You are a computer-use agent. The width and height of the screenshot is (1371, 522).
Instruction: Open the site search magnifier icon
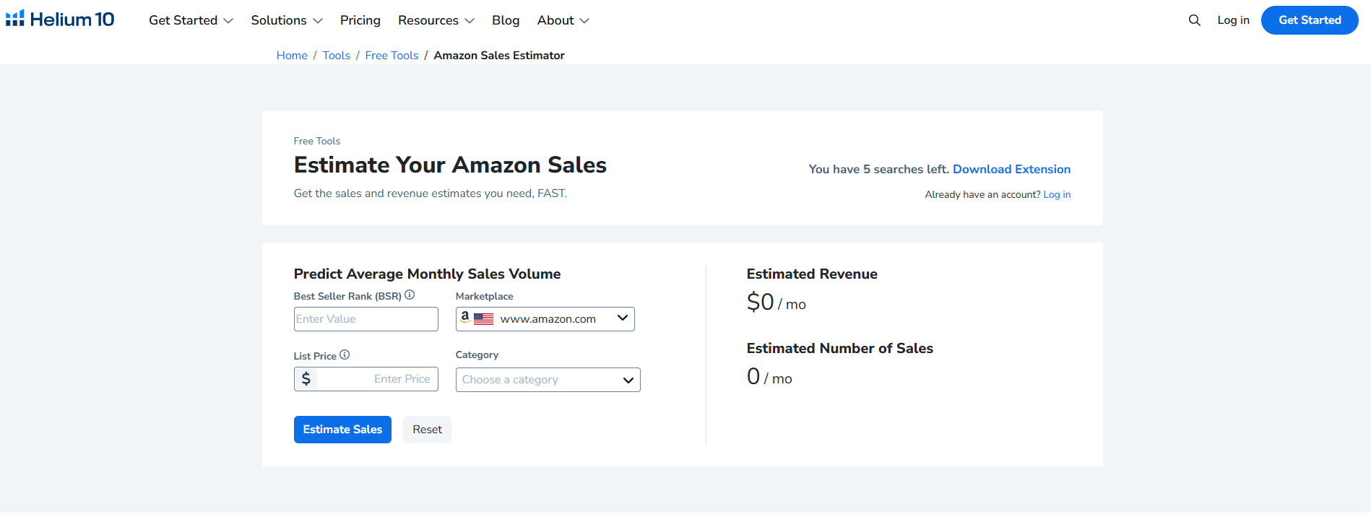pyautogui.click(x=1195, y=20)
